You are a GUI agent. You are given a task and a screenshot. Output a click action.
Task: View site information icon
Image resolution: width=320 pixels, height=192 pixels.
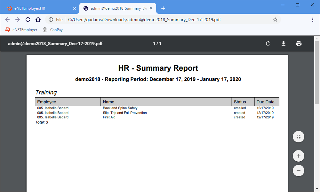(51, 20)
